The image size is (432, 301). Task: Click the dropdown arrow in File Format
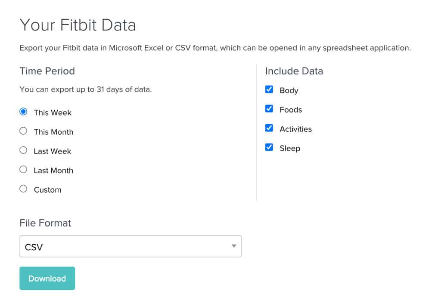click(234, 246)
